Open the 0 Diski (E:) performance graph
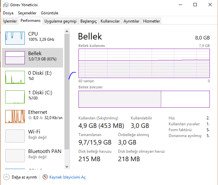The image size is (218, 185). click(15, 77)
